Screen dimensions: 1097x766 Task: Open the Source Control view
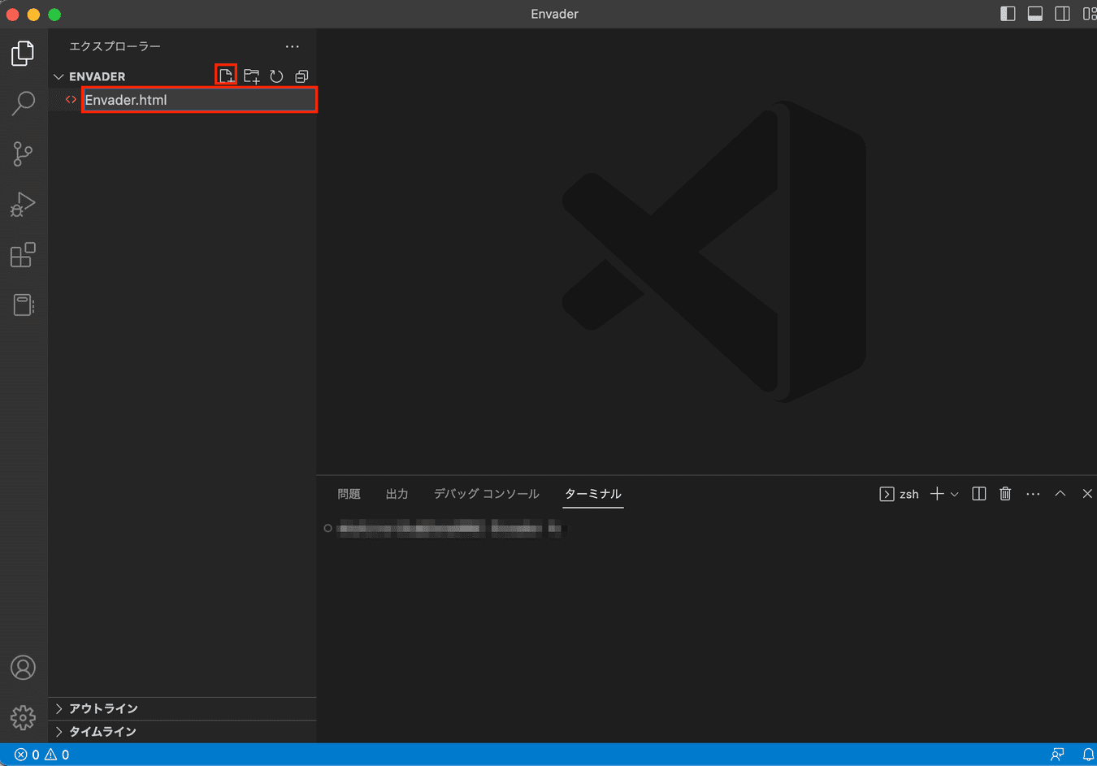23,154
